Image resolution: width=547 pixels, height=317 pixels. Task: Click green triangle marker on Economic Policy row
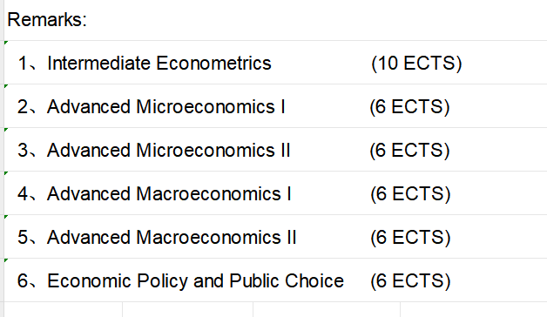pyautogui.click(x=6, y=260)
